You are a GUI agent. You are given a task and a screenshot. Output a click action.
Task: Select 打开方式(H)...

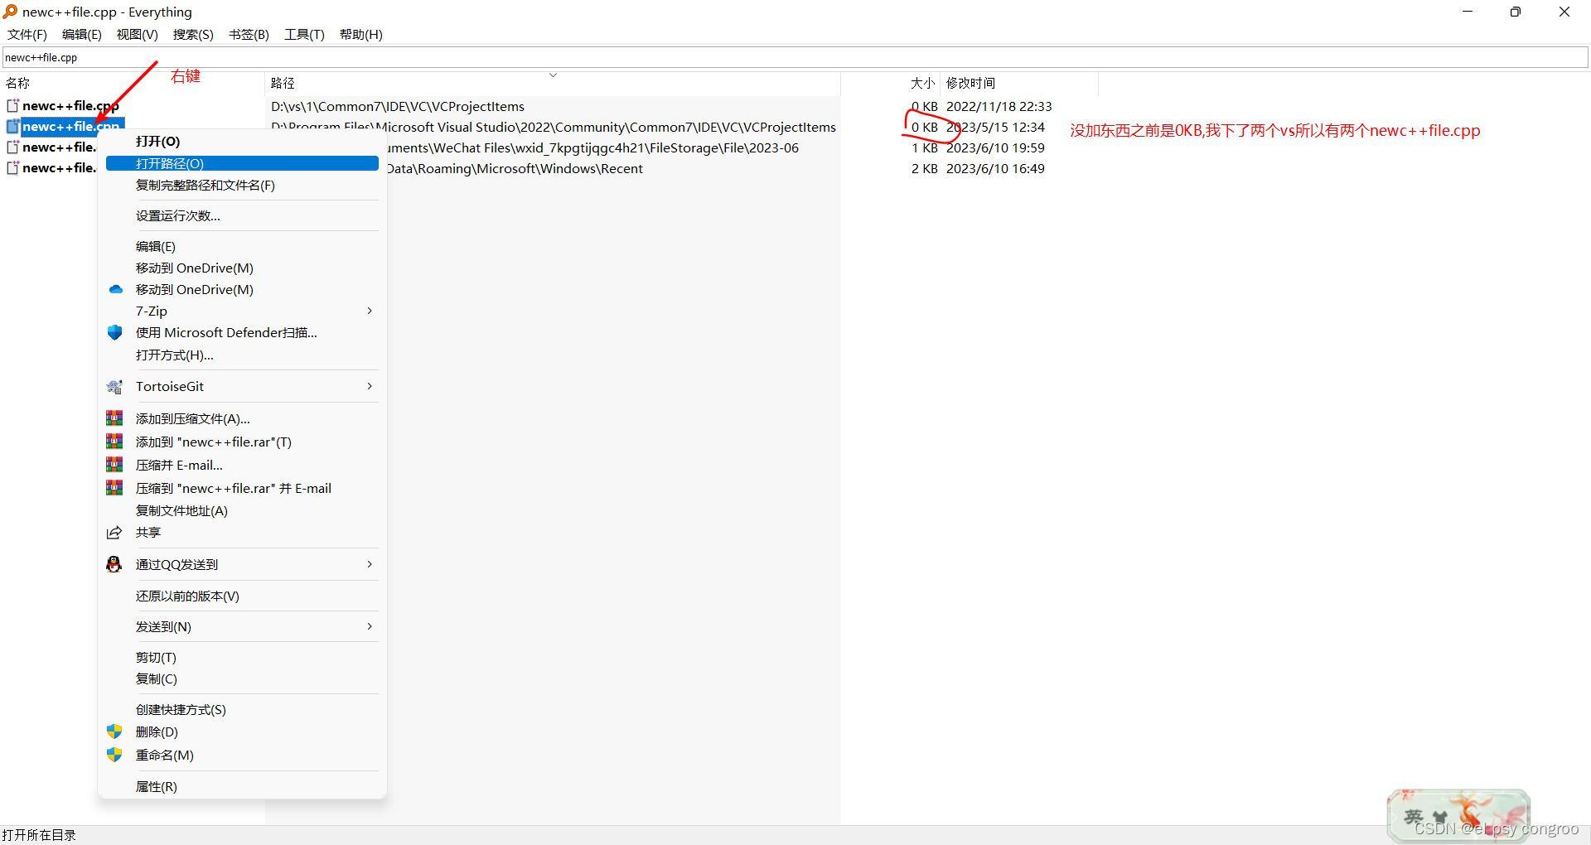click(x=242, y=355)
